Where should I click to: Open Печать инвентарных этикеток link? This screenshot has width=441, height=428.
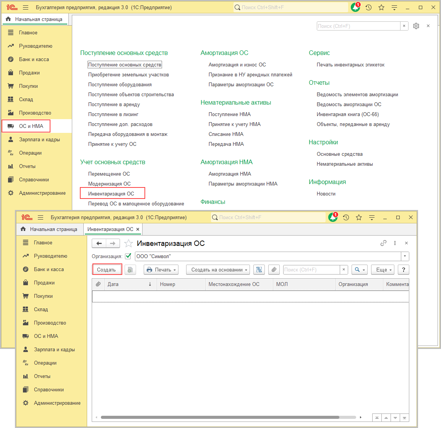click(350, 65)
